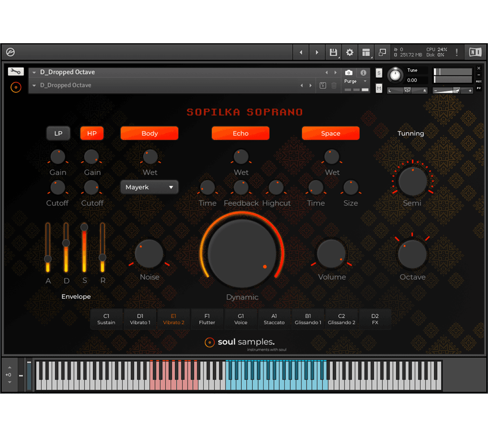Toggle the HP filter off

coord(92,133)
